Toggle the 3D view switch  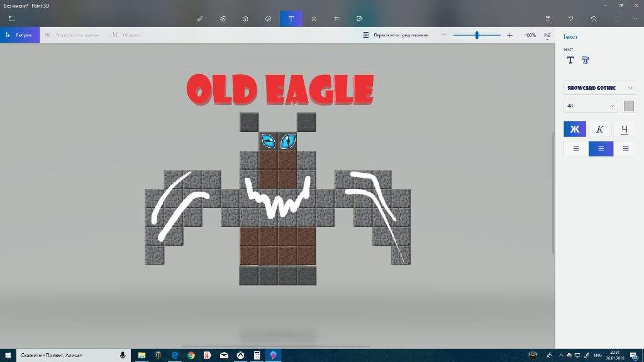tap(396, 35)
